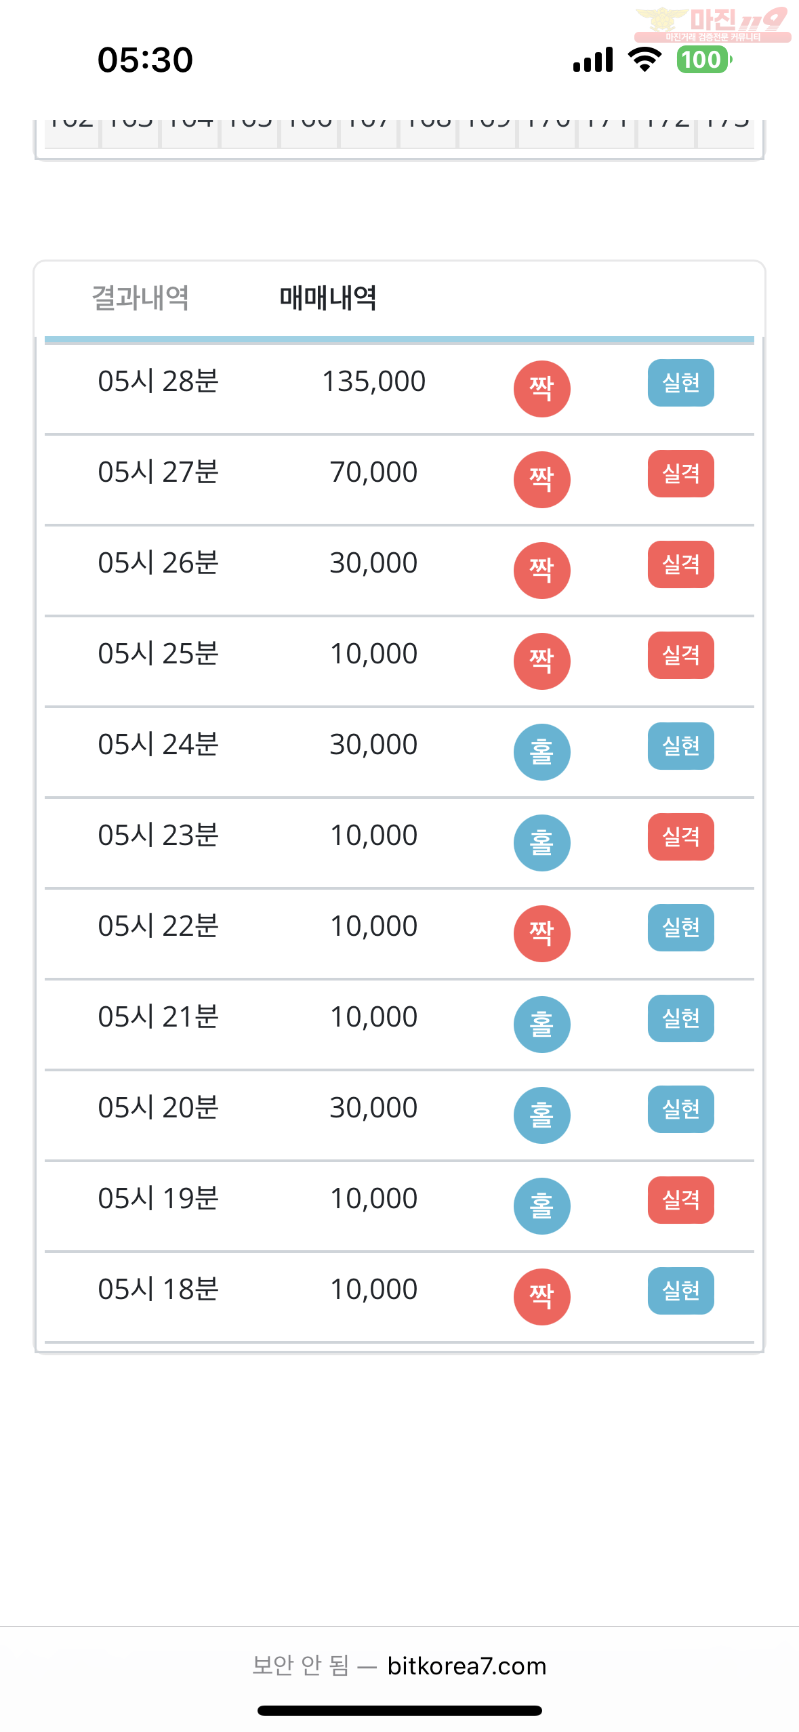Open the bitkorea7.com address bar

click(x=399, y=1666)
